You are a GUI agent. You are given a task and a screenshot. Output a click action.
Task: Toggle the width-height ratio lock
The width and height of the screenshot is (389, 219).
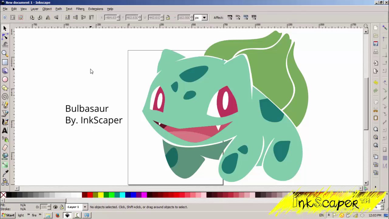click(168, 17)
